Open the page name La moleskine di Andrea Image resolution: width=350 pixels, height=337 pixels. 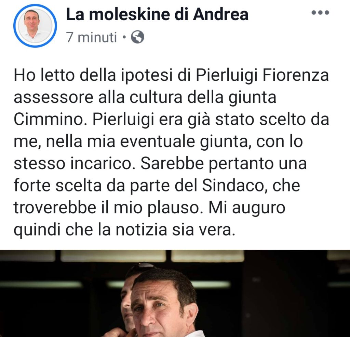157,14
